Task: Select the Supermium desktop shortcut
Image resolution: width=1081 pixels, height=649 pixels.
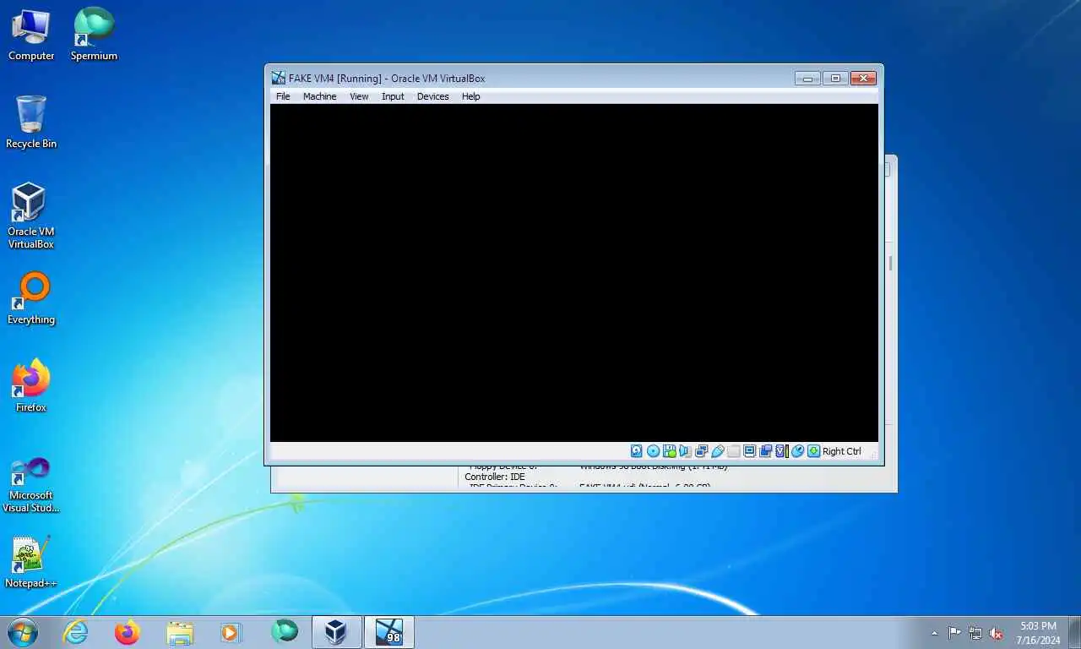Action: coord(94,35)
